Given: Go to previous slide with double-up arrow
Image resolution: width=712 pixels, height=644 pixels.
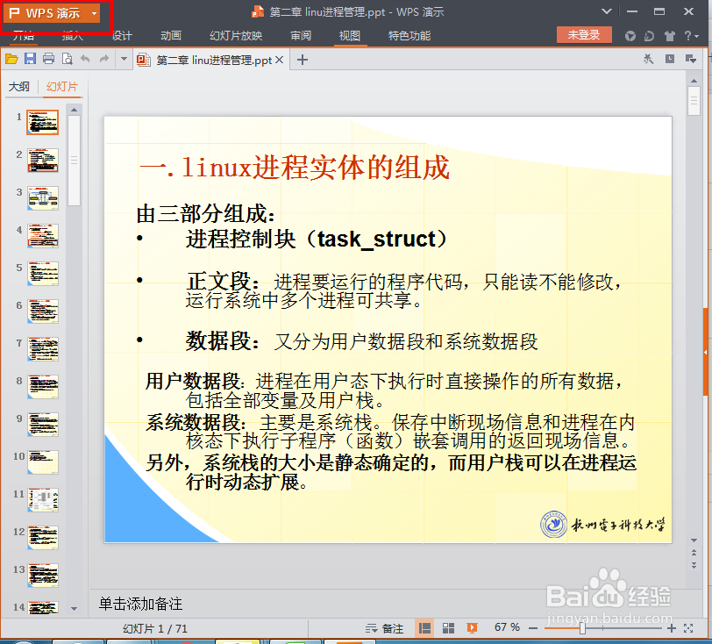Looking at the screenshot, I should pos(694,553).
